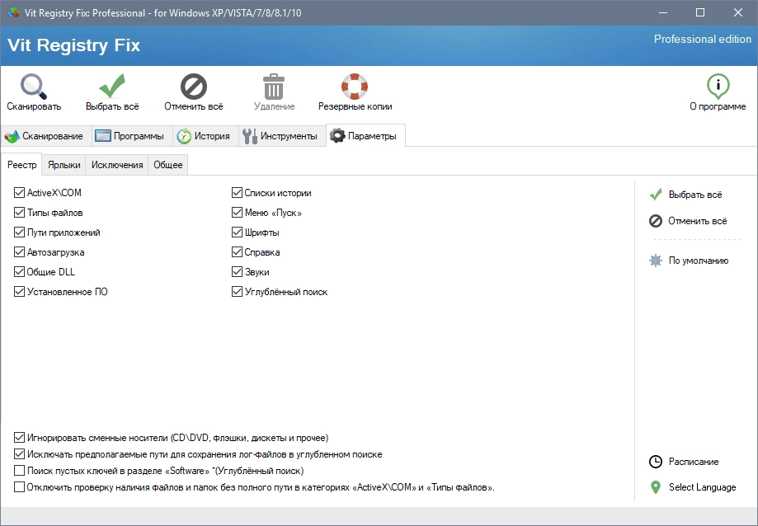Viewport: 758px width, 526px height.
Task: Toggle the Справка checkbox
Action: click(x=237, y=252)
